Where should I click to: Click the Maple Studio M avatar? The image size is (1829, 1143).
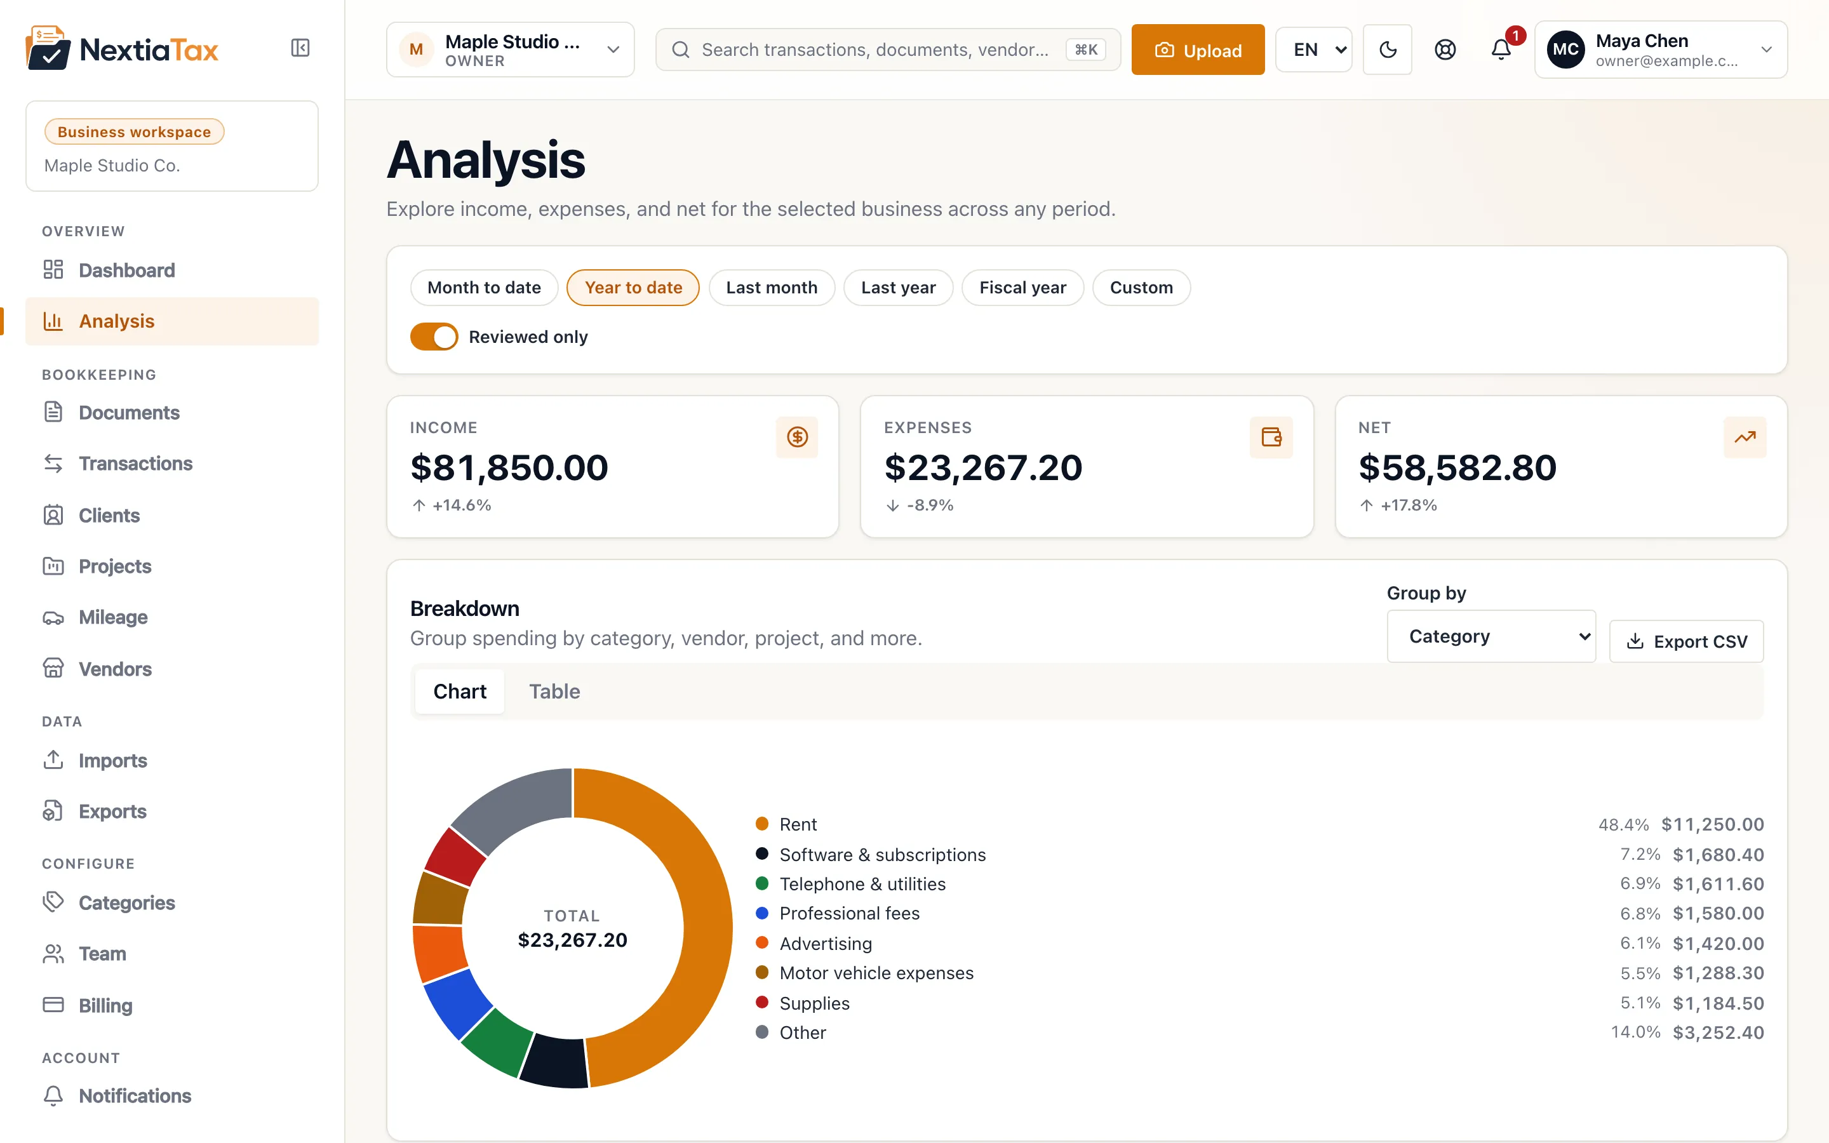(x=417, y=50)
